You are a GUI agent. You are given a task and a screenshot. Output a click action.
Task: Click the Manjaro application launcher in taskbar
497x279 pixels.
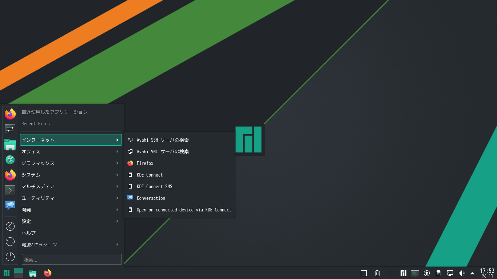(7, 273)
